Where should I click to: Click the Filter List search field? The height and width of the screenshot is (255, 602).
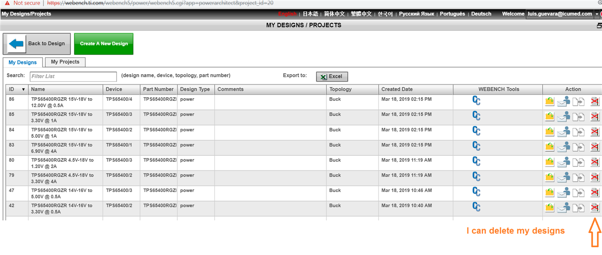coord(73,76)
